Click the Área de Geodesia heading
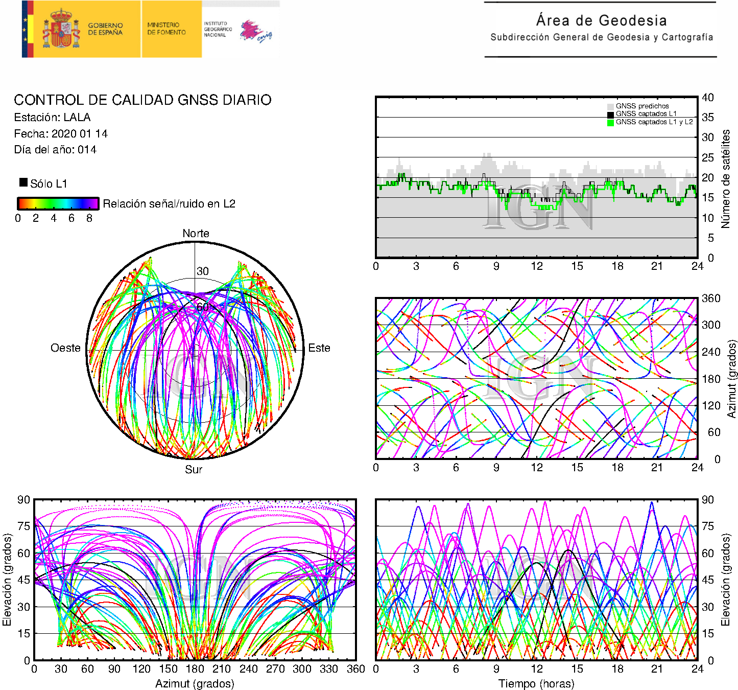 pos(601,20)
